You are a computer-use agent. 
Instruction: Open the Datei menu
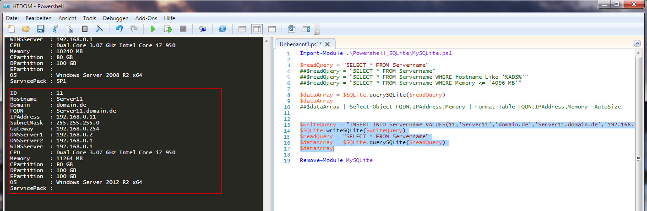pyautogui.click(x=12, y=18)
